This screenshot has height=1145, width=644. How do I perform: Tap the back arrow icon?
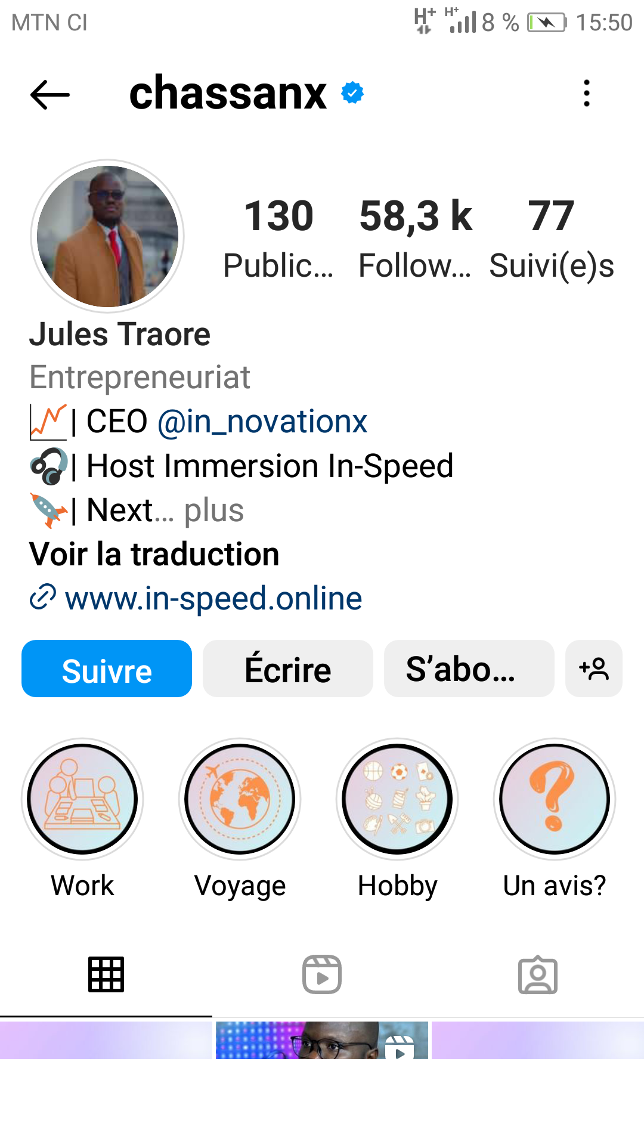50,94
